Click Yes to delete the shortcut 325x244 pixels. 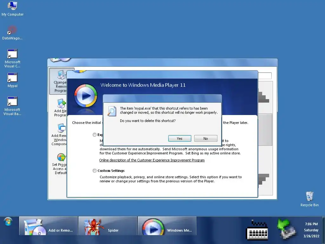[180, 139]
